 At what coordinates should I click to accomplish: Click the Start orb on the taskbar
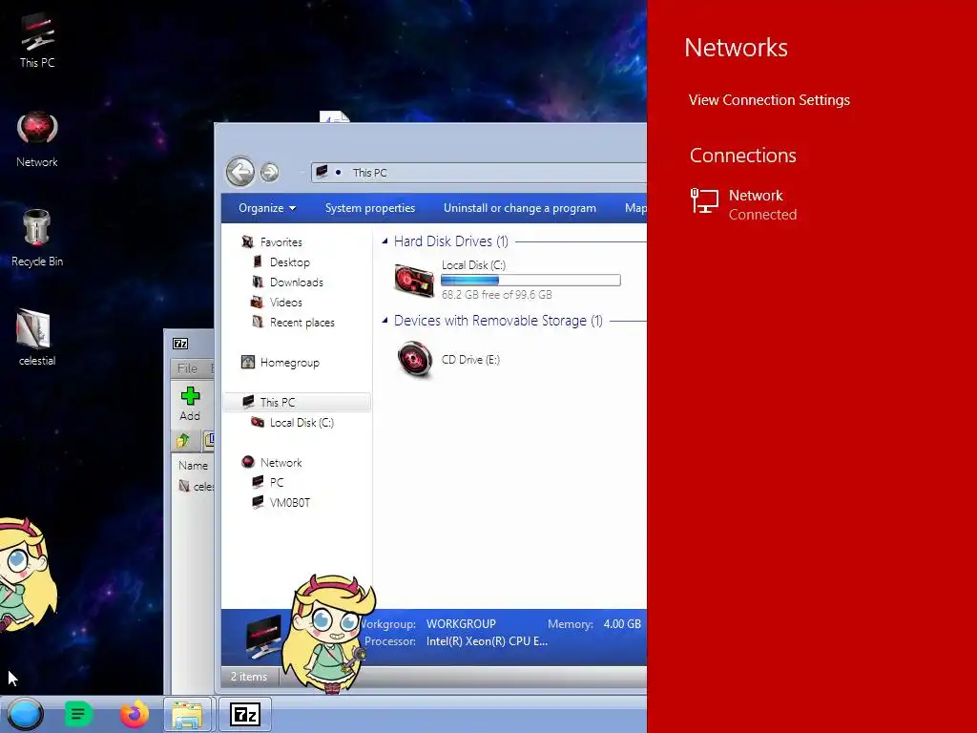pos(25,714)
